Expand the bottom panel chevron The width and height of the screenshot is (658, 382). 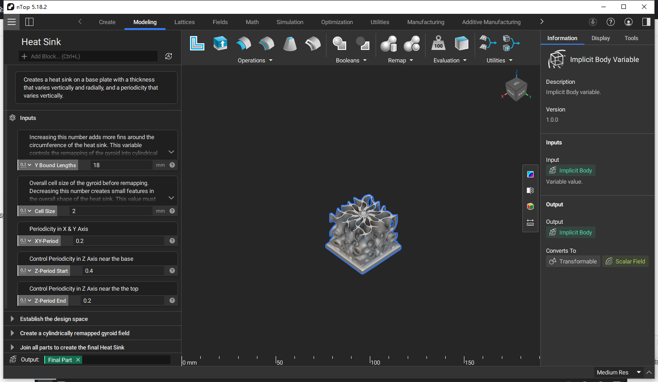(649, 372)
